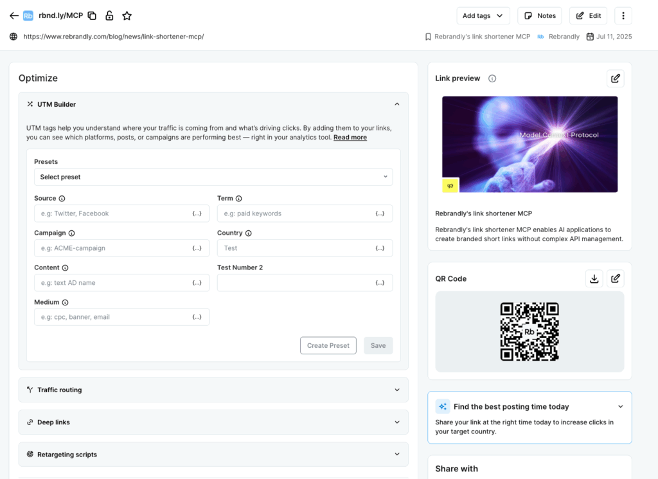The width and height of the screenshot is (658, 479).
Task: Click the Campaign info icon
Action: (x=72, y=233)
